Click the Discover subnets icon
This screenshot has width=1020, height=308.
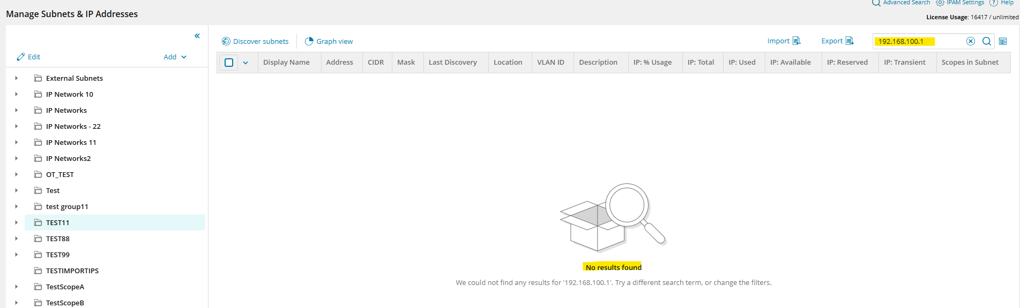(226, 41)
